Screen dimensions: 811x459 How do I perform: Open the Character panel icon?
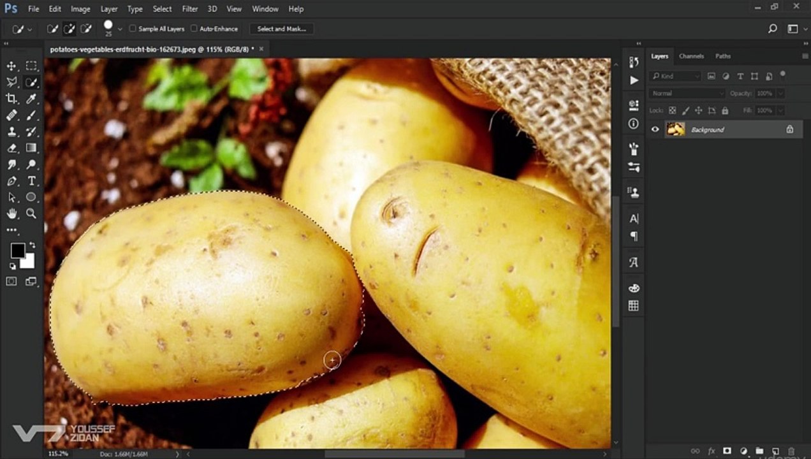pos(634,218)
